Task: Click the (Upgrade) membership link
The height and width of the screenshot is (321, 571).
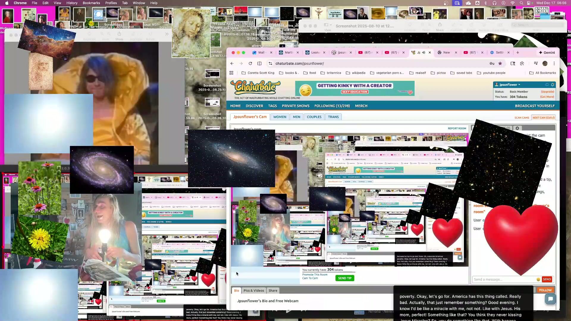Action: tap(547, 92)
